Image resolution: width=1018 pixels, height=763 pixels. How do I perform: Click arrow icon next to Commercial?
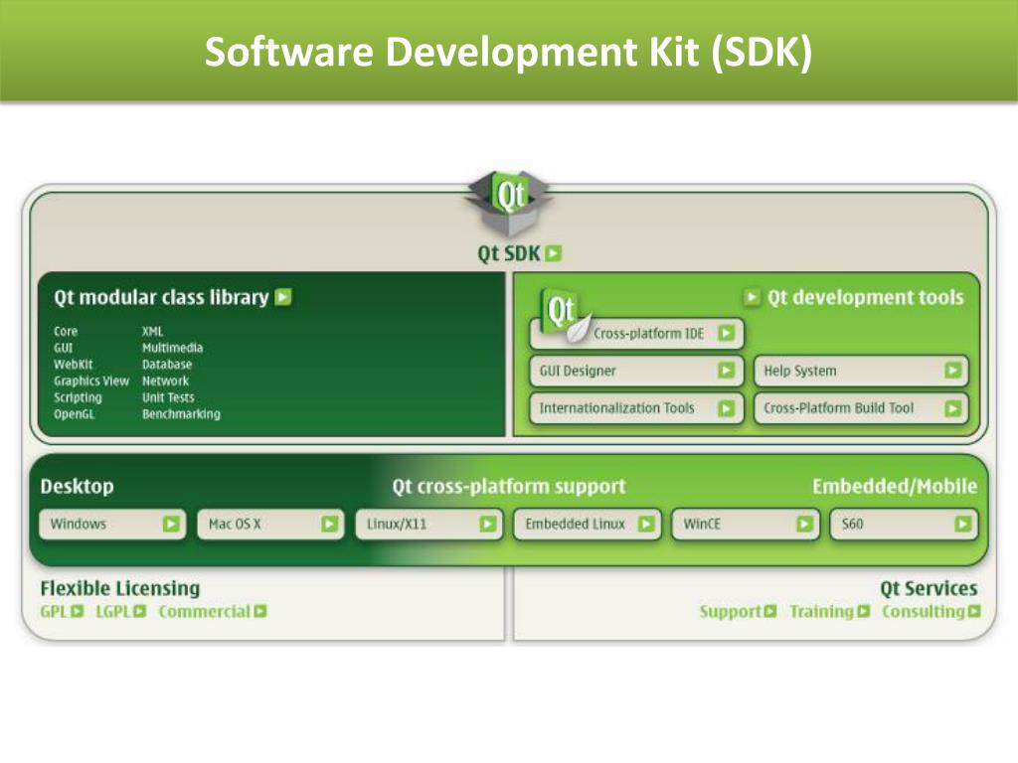click(x=260, y=611)
